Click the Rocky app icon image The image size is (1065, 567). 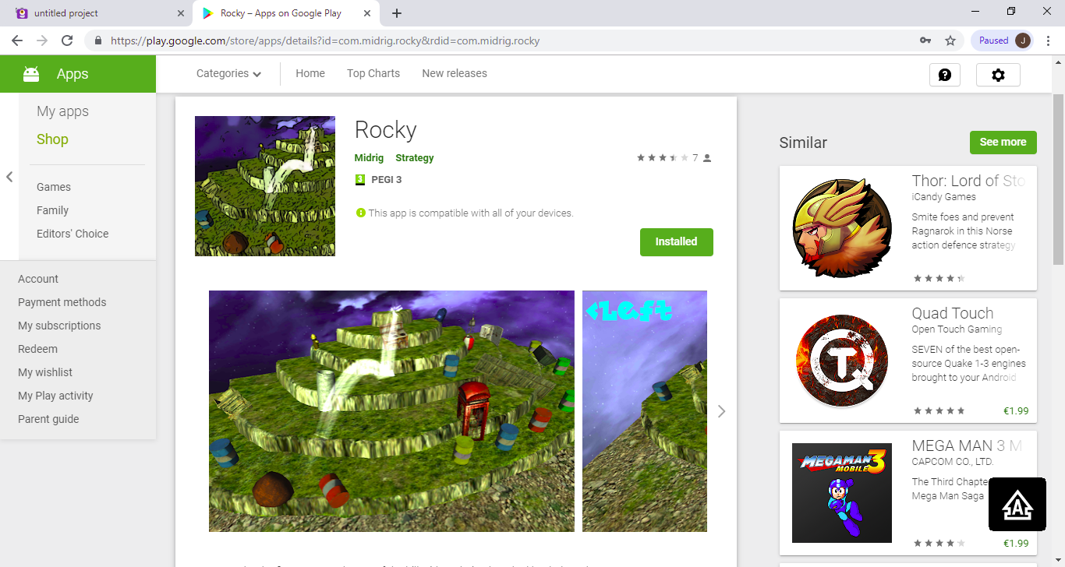coord(265,186)
